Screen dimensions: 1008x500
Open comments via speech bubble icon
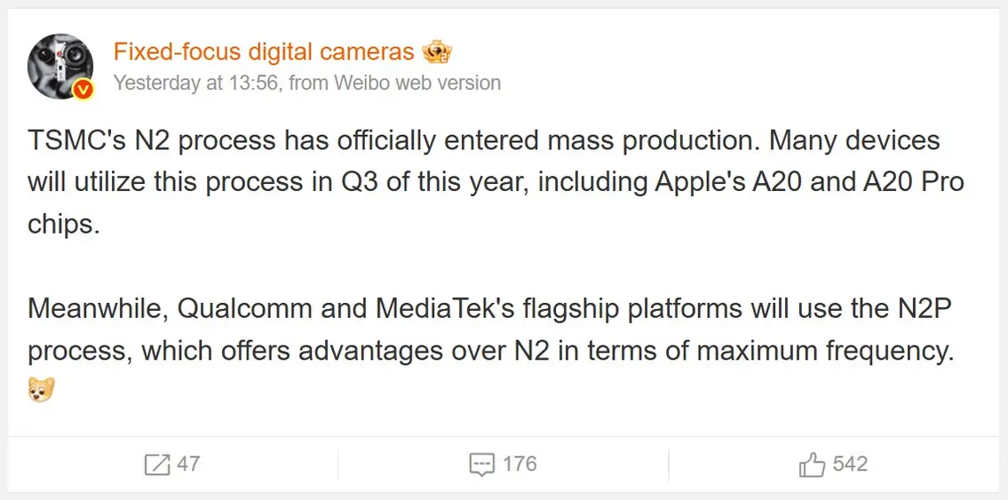tap(481, 464)
